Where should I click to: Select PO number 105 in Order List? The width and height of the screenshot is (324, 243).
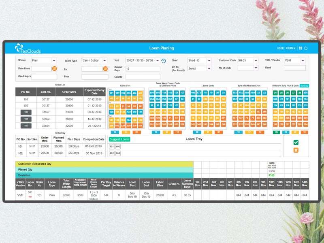point(26,126)
